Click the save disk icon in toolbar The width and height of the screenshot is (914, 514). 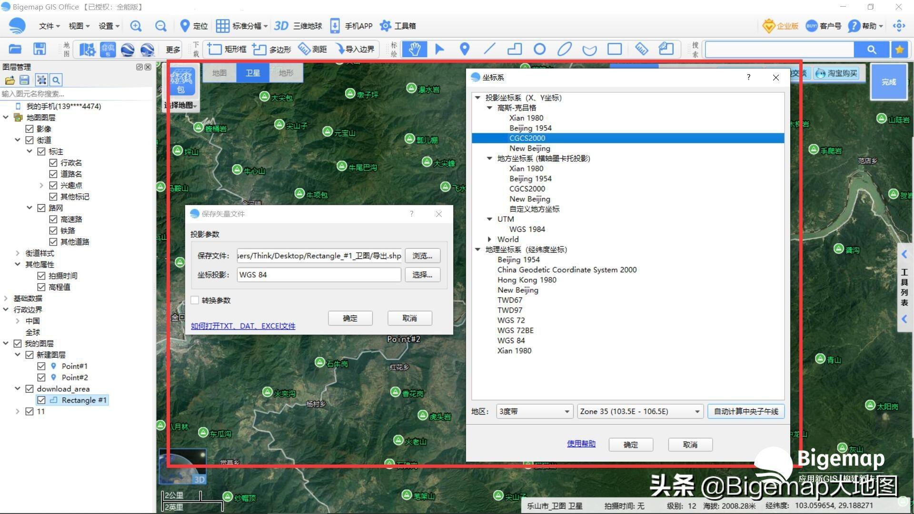pyautogui.click(x=40, y=49)
